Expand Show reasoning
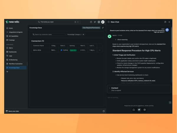 click(121, 40)
